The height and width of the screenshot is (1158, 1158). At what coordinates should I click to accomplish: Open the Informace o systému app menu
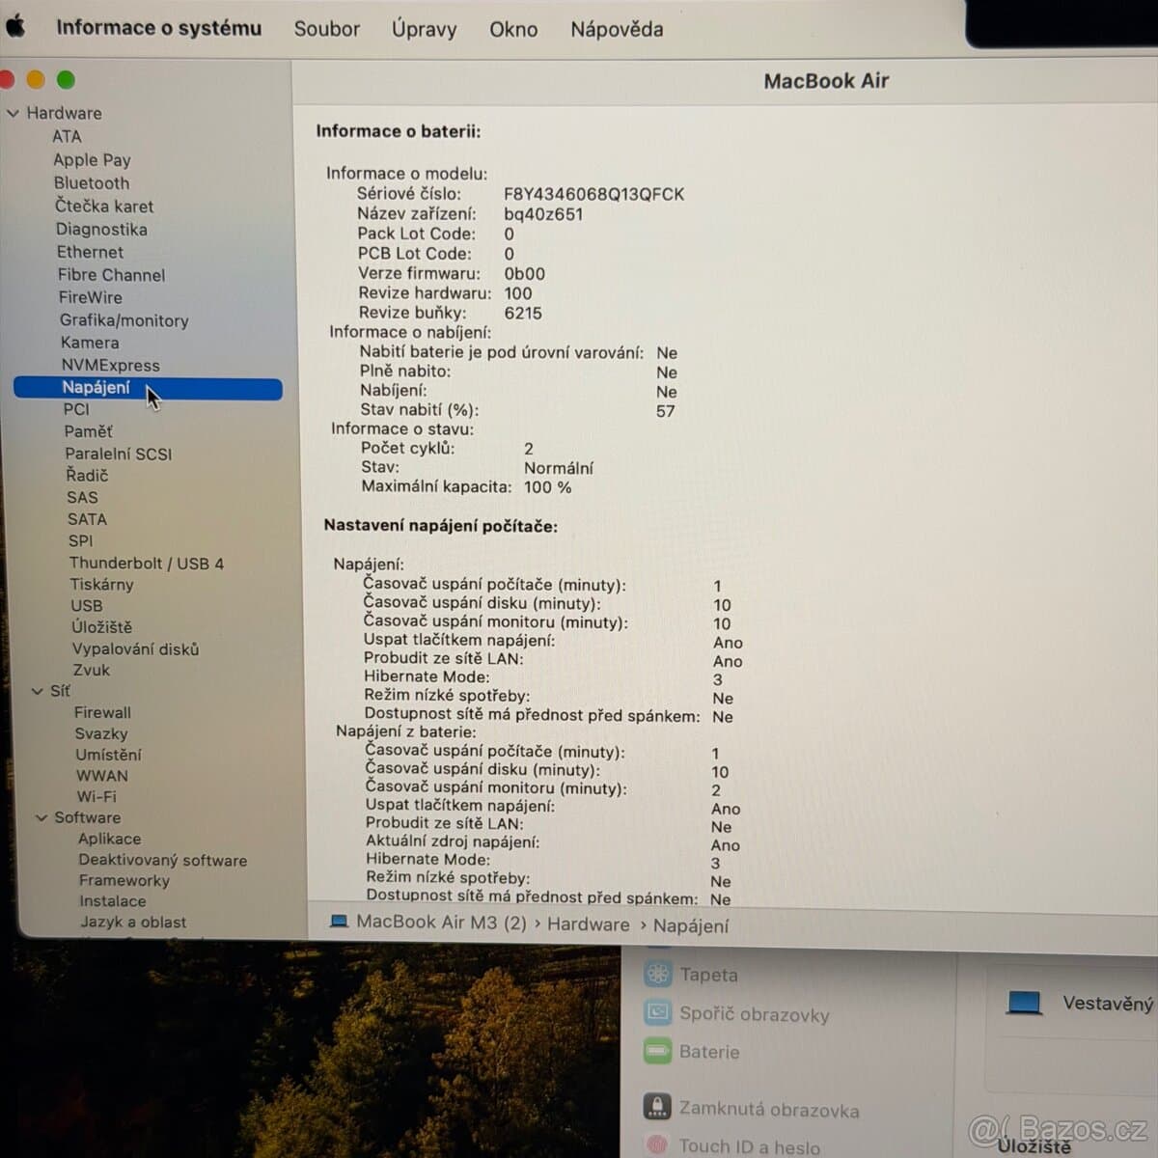click(159, 28)
